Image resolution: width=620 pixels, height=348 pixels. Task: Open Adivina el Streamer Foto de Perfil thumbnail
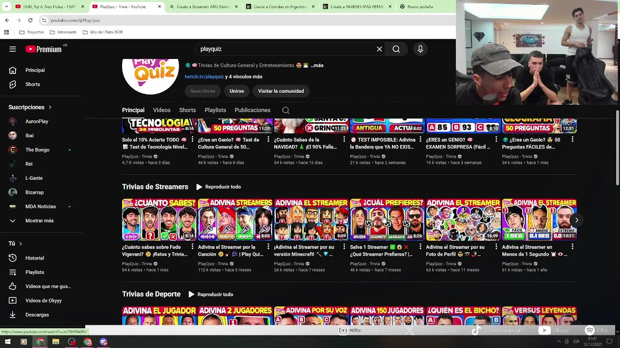tap(463, 219)
